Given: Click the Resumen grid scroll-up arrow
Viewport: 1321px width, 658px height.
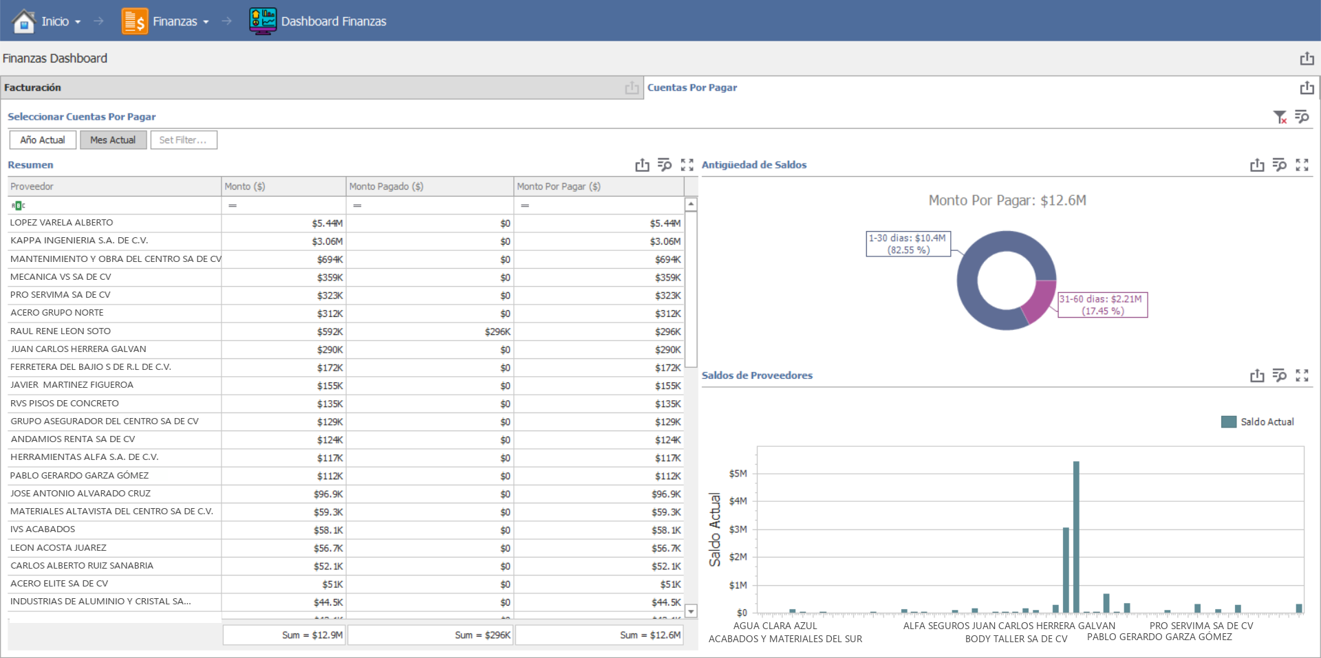Looking at the screenshot, I should coord(691,204).
